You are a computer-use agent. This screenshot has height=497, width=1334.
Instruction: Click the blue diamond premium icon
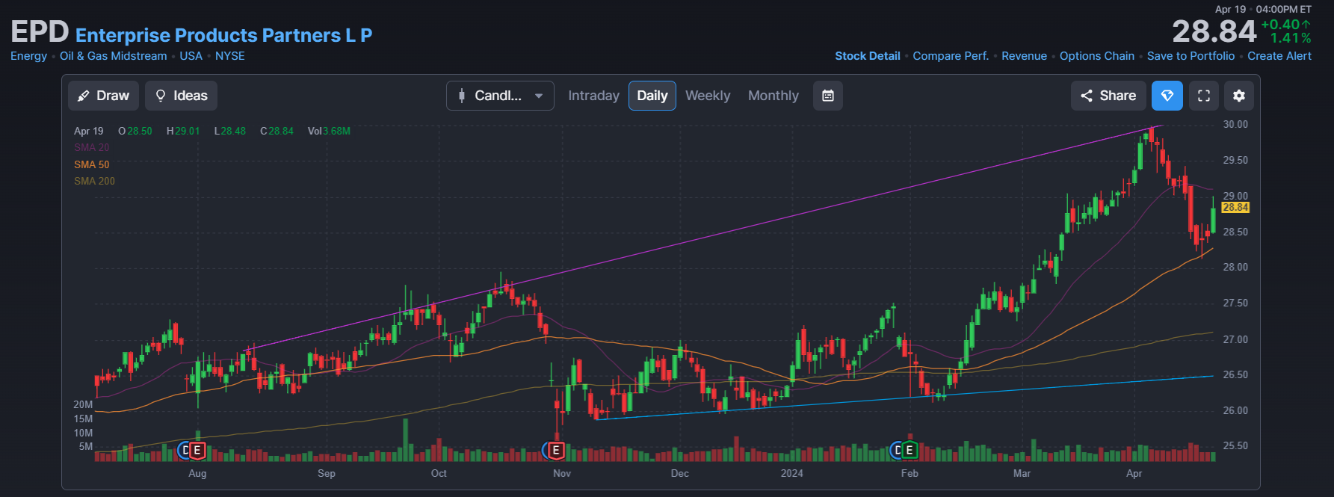click(1167, 96)
